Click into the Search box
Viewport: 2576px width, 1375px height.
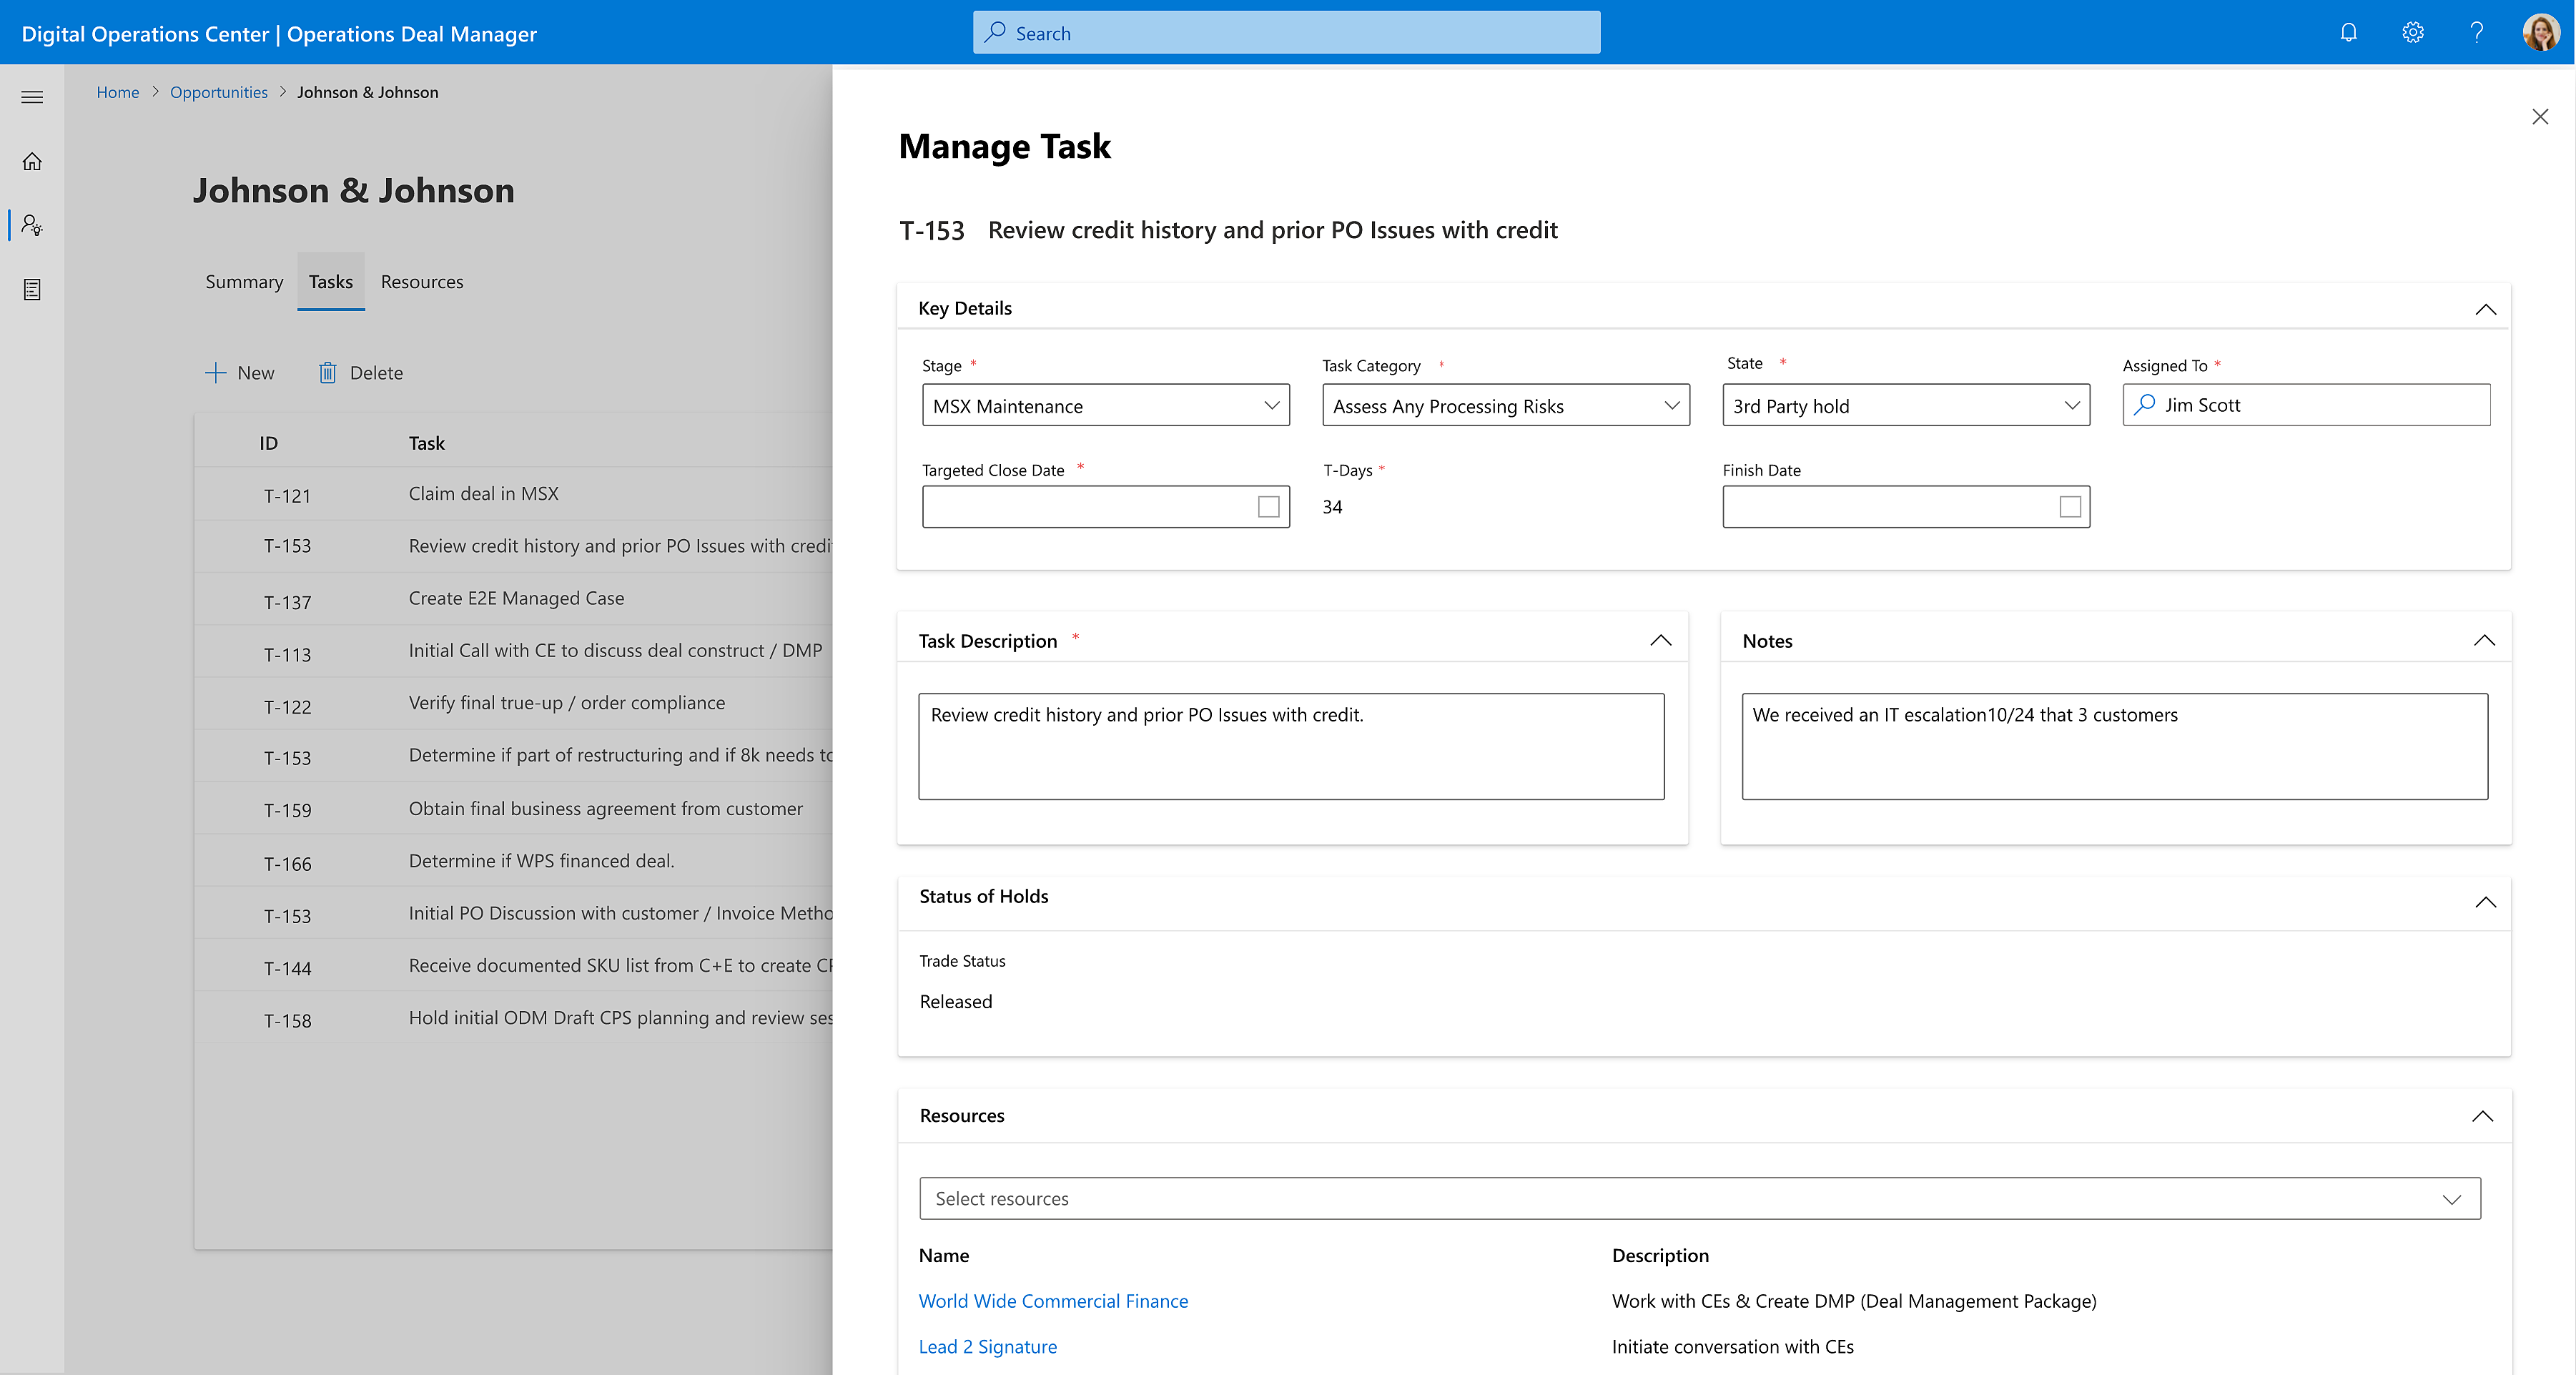[x=1286, y=32]
